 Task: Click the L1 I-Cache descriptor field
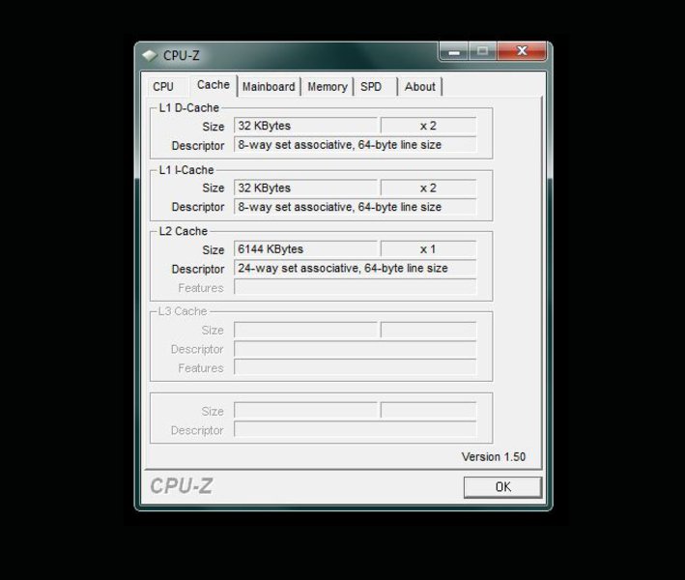(356, 207)
